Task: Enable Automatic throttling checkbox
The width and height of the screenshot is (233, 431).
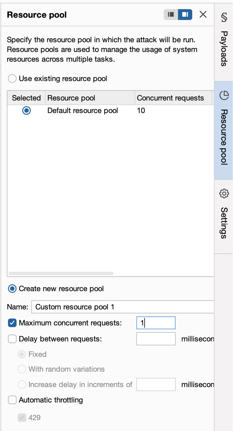Action: [x=12, y=400]
